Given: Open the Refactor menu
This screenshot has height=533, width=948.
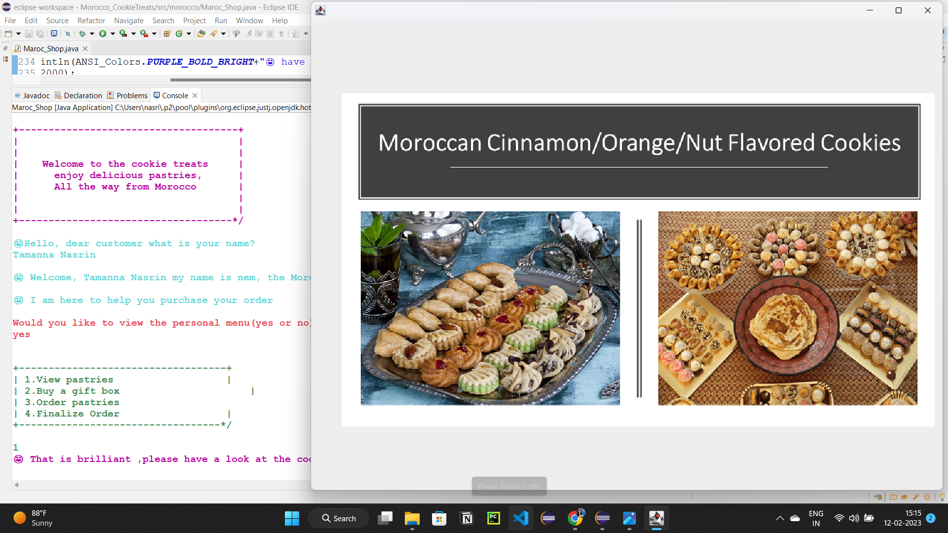Looking at the screenshot, I should pos(91,21).
